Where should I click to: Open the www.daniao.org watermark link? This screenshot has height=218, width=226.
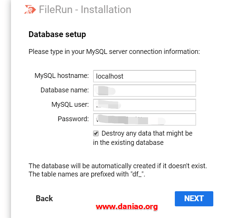(x=127, y=207)
